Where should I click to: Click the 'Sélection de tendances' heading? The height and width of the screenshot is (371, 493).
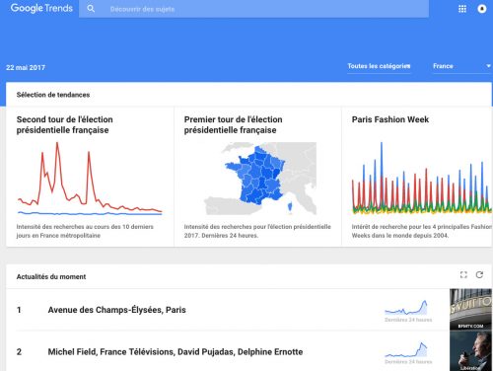point(53,95)
